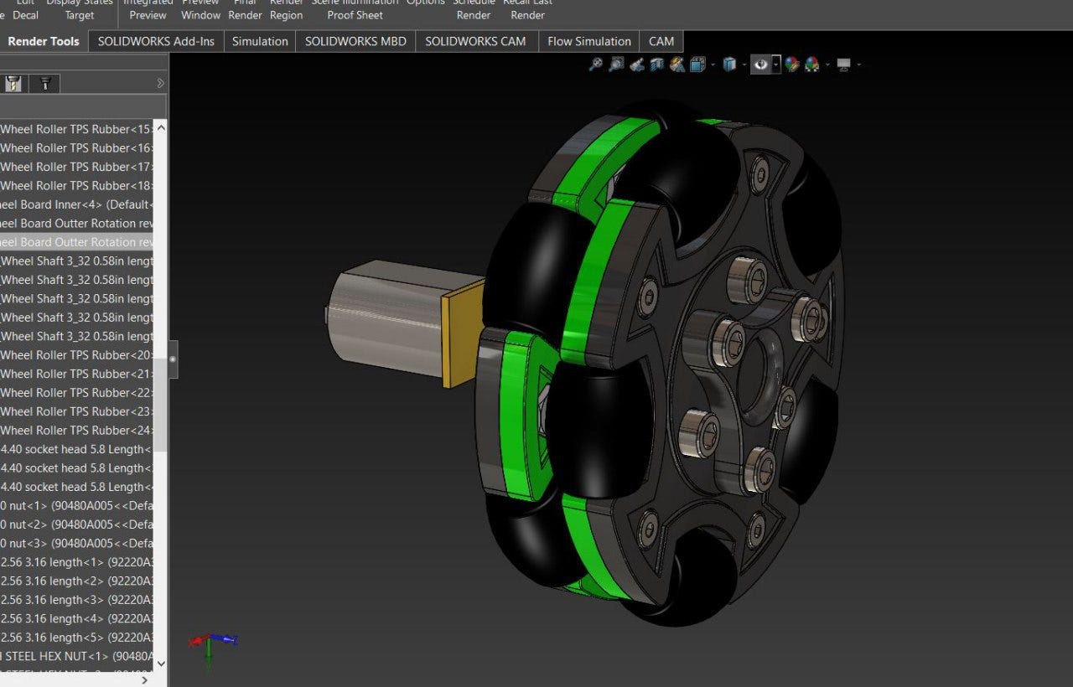Click the yellow motor bracket on the model

tap(463, 333)
